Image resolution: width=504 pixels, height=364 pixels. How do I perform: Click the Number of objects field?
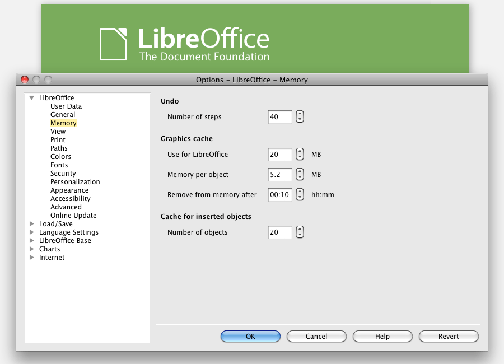coord(280,232)
